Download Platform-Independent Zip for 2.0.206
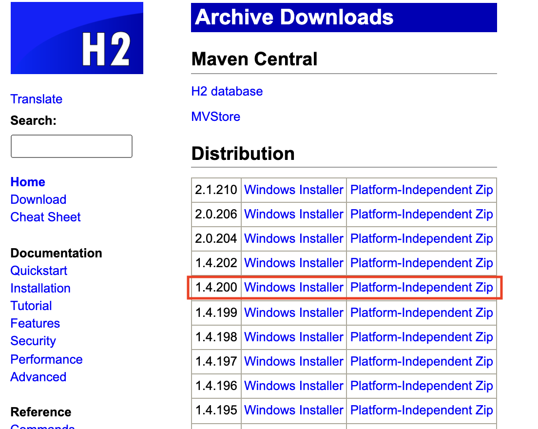Viewport: 538px width, 429px height. tap(422, 214)
